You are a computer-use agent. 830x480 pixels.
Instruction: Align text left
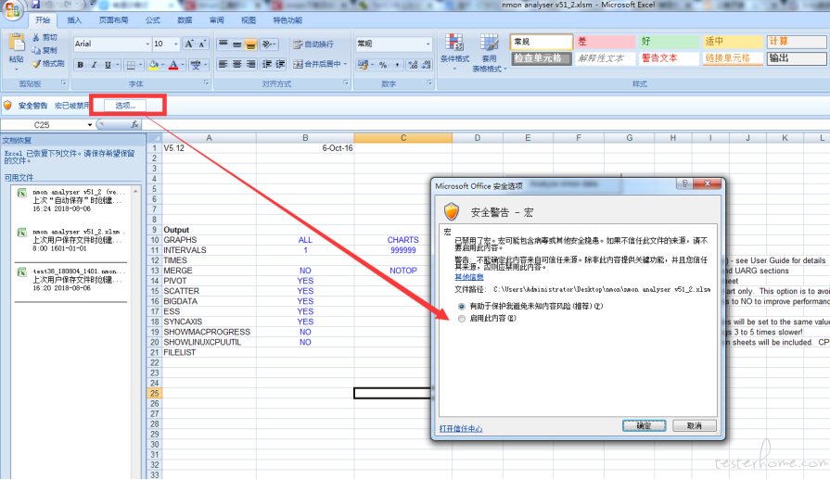pos(223,64)
